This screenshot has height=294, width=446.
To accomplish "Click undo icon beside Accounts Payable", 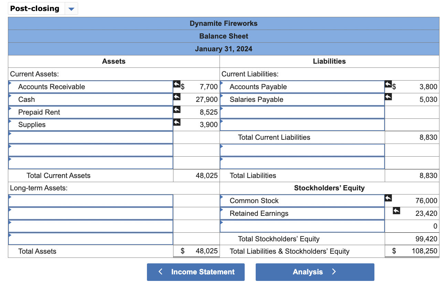I will coord(388,84).
